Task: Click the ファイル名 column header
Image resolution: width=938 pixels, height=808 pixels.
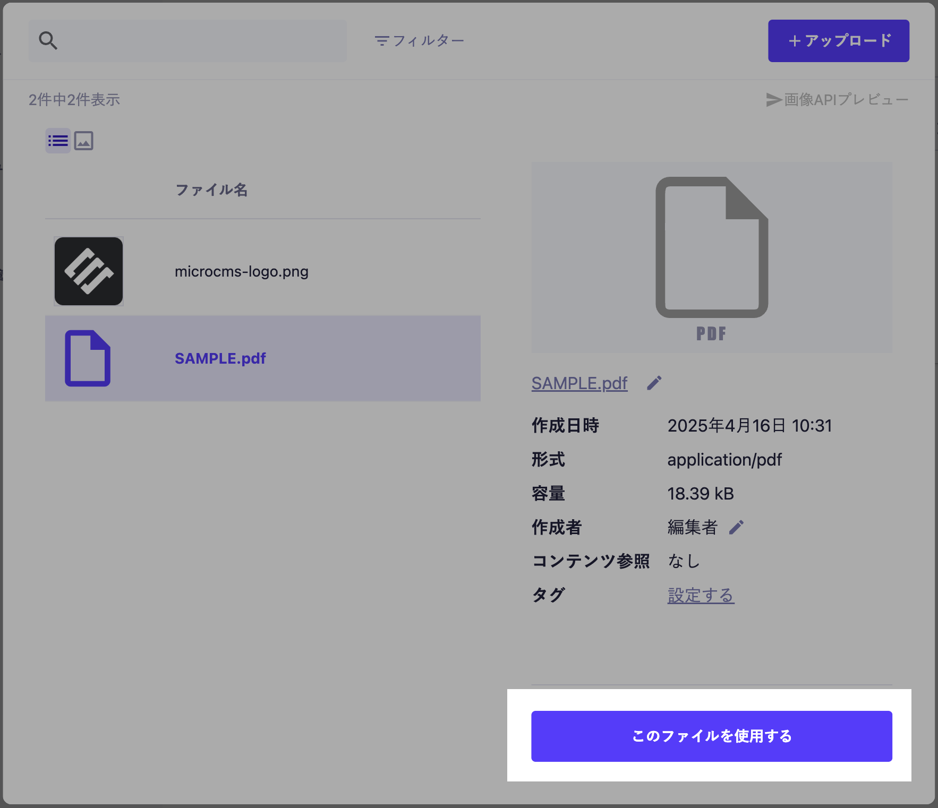Action: coord(211,190)
